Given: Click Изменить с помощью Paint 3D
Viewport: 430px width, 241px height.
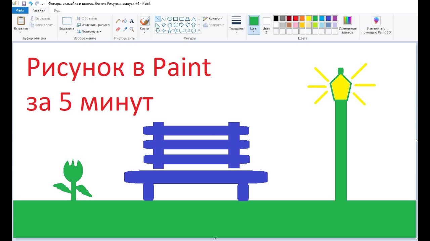Looking at the screenshot, I should click(376, 25).
